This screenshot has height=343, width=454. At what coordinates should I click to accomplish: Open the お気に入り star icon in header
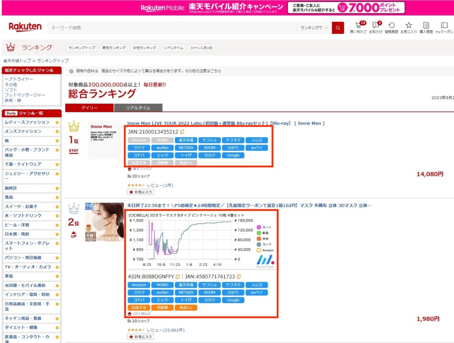point(408,25)
